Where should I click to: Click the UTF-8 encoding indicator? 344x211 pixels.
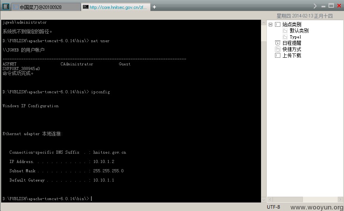click(x=273, y=207)
